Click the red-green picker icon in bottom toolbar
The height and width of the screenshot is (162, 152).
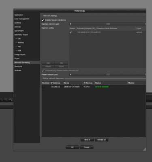click(x=11, y=100)
